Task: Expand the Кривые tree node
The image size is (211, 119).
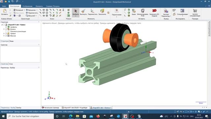Action: [x=4, y=33]
